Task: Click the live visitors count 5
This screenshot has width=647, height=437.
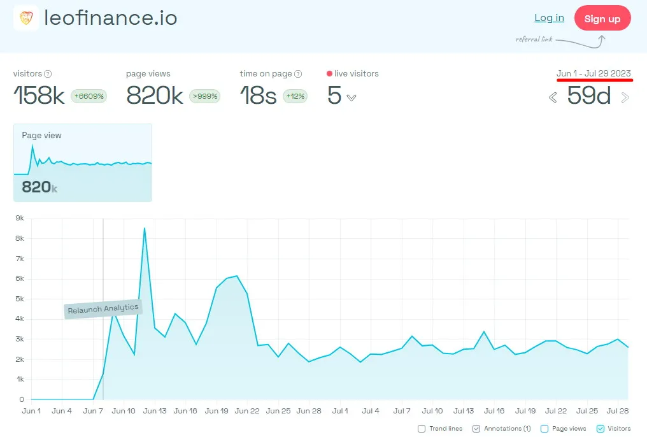Action: point(334,96)
